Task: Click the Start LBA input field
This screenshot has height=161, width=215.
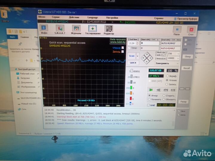Action: pyautogui.click(x=150, y=43)
